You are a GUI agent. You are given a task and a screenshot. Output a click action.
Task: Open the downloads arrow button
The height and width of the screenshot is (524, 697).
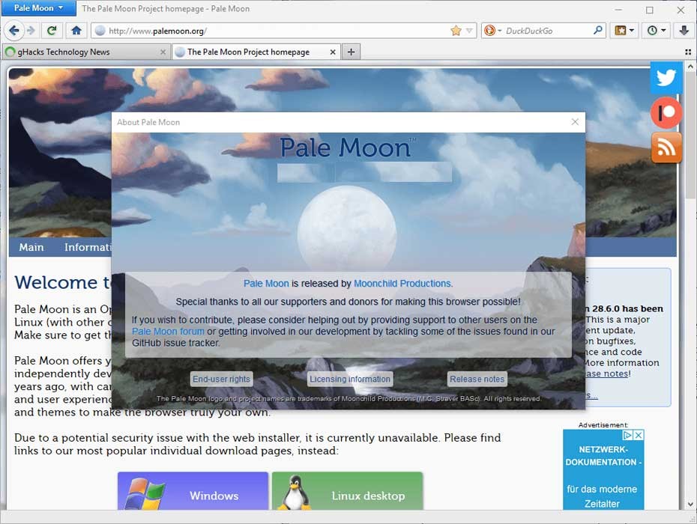pyautogui.click(x=683, y=31)
